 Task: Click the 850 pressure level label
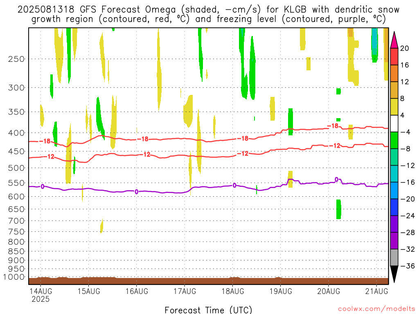[x=16, y=251]
